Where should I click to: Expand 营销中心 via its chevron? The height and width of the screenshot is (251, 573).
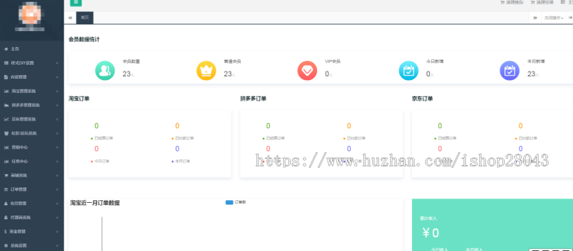(57, 147)
